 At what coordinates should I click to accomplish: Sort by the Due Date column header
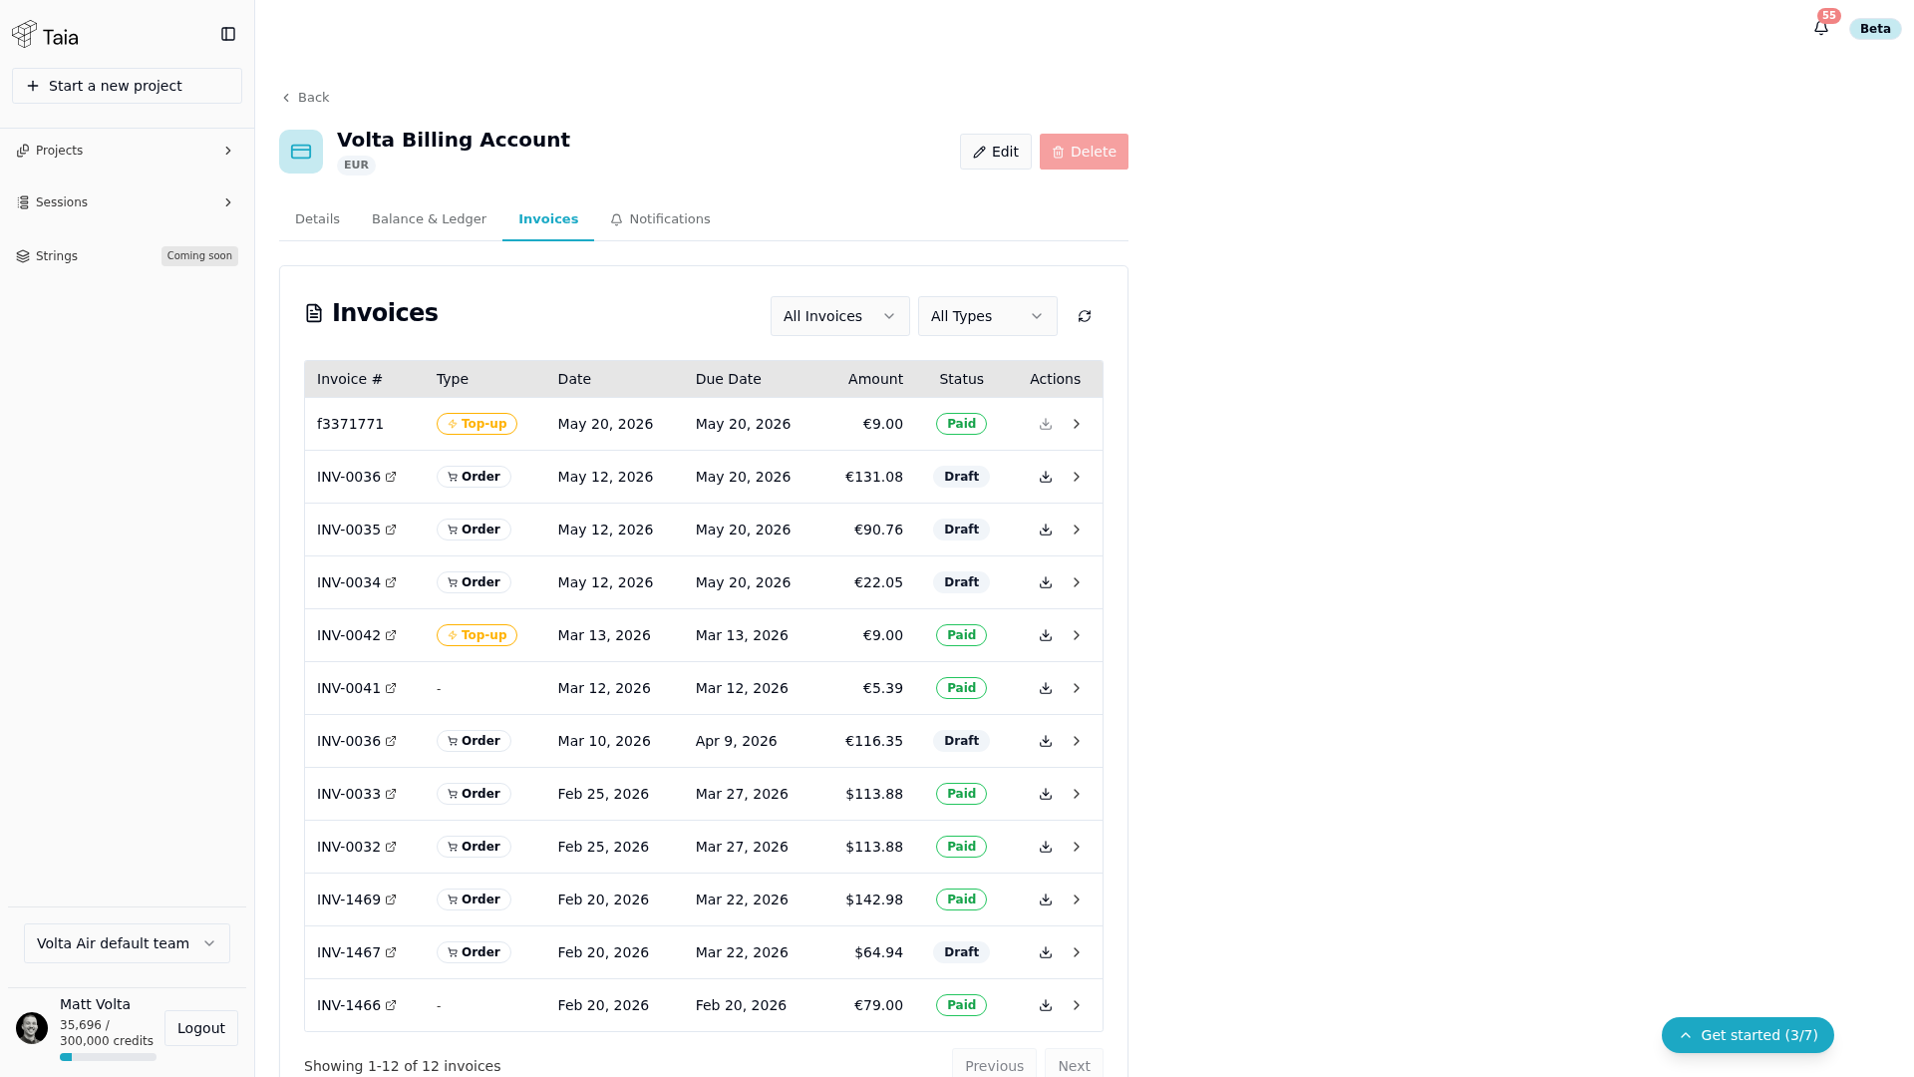coord(728,379)
